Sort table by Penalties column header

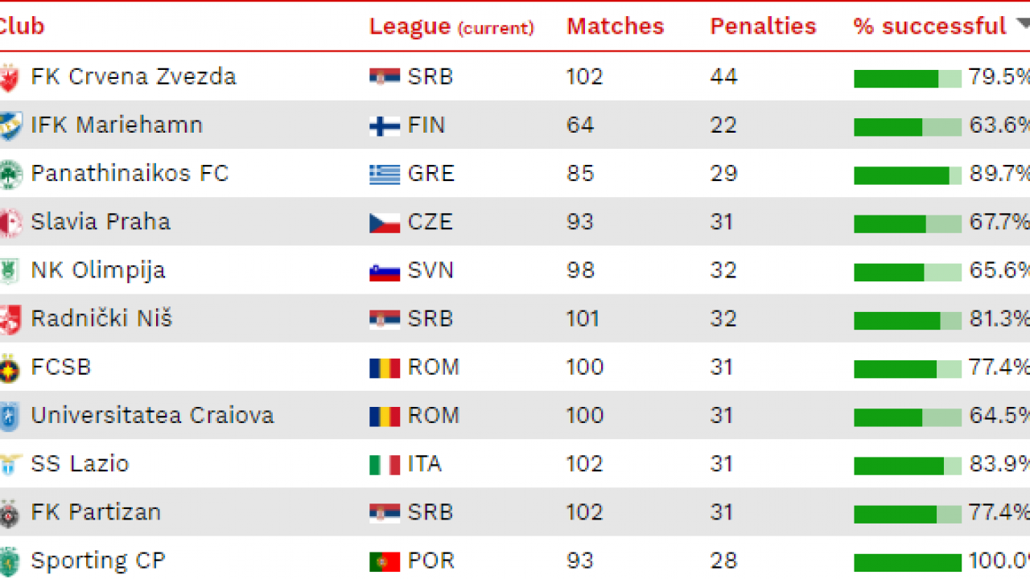(x=762, y=27)
